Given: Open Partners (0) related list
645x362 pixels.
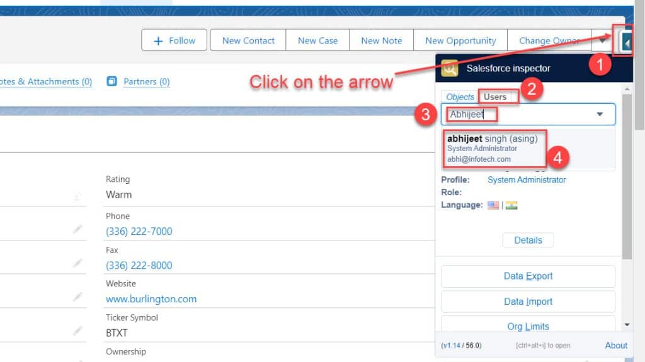Looking at the screenshot, I should pyautogui.click(x=146, y=81).
